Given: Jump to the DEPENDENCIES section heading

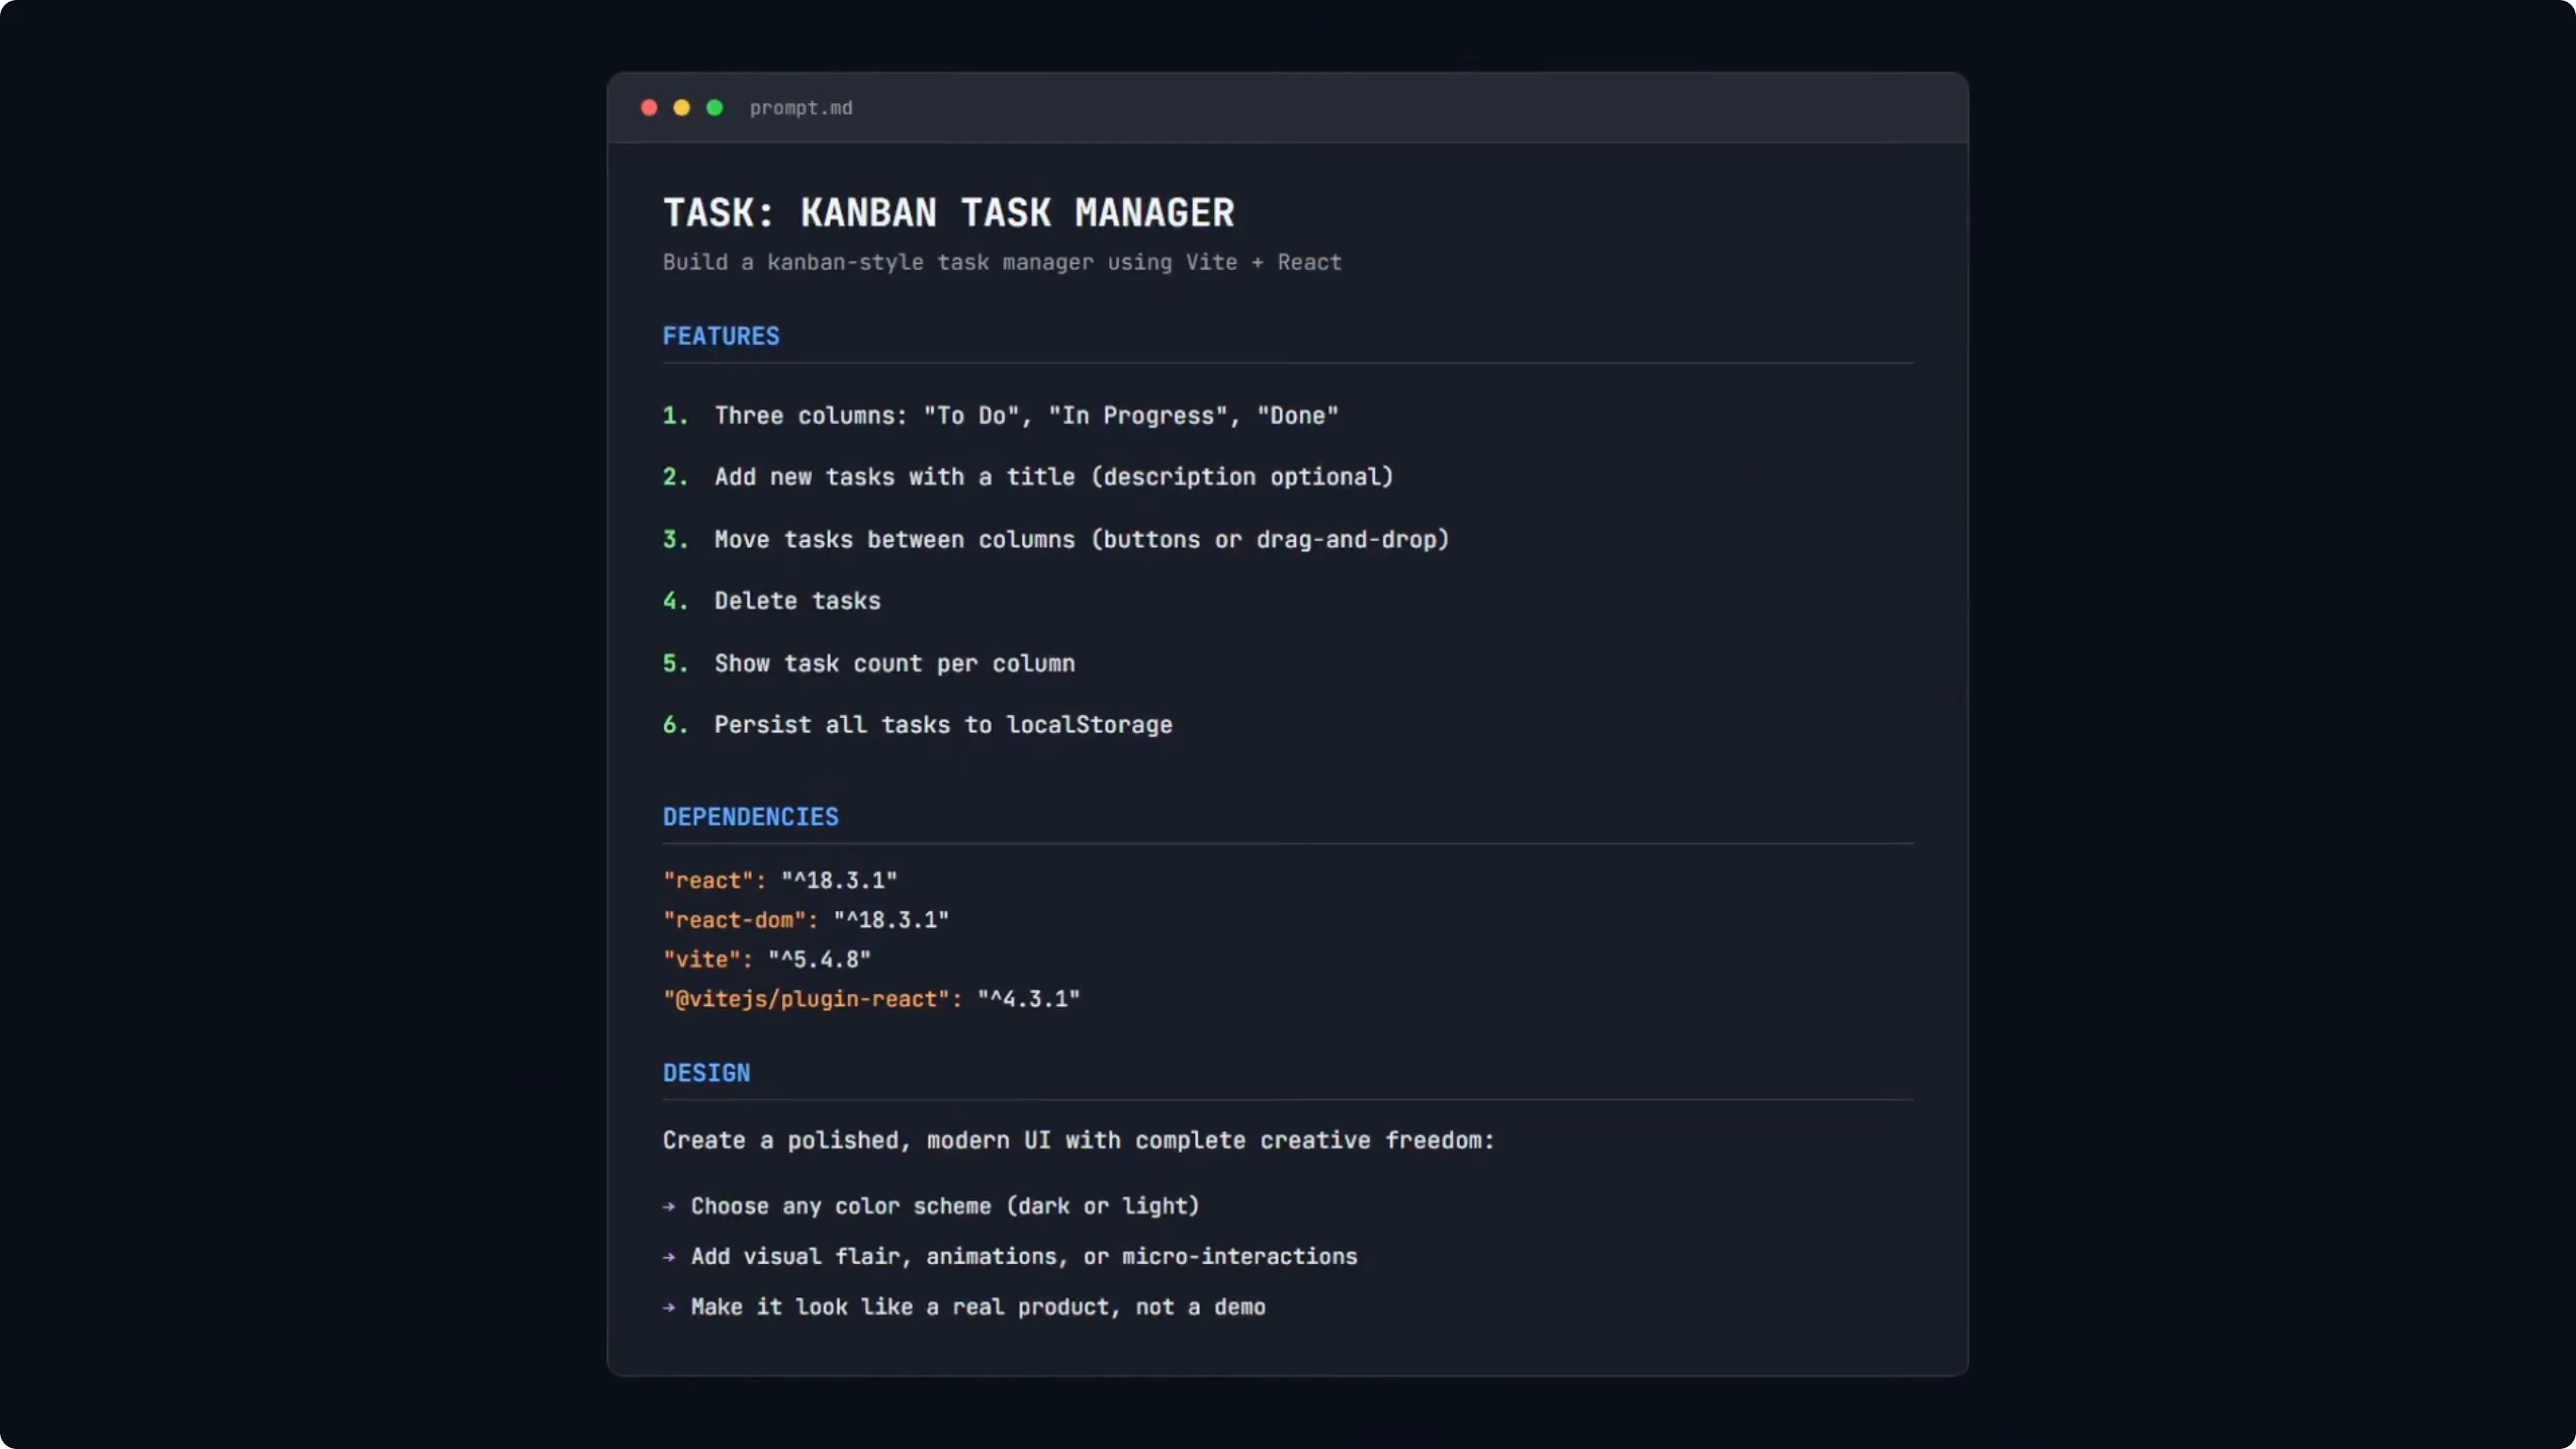Looking at the screenshot, I should click(x=751, y=817).
